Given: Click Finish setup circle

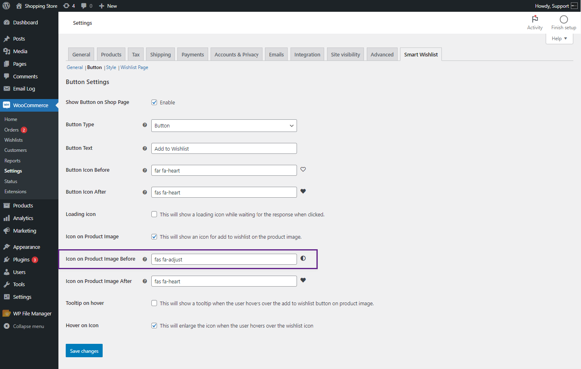Looking at the screenshot, I should tap(564, 23).
